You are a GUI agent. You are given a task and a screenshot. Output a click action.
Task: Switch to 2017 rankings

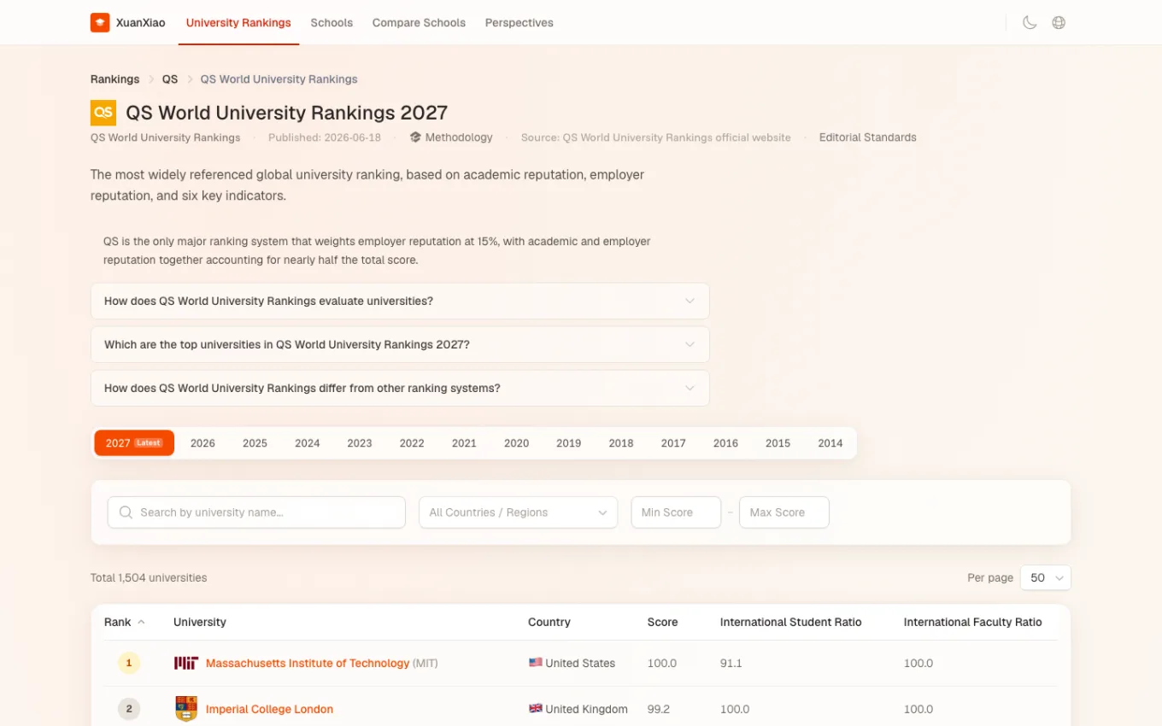click(673, 443)
